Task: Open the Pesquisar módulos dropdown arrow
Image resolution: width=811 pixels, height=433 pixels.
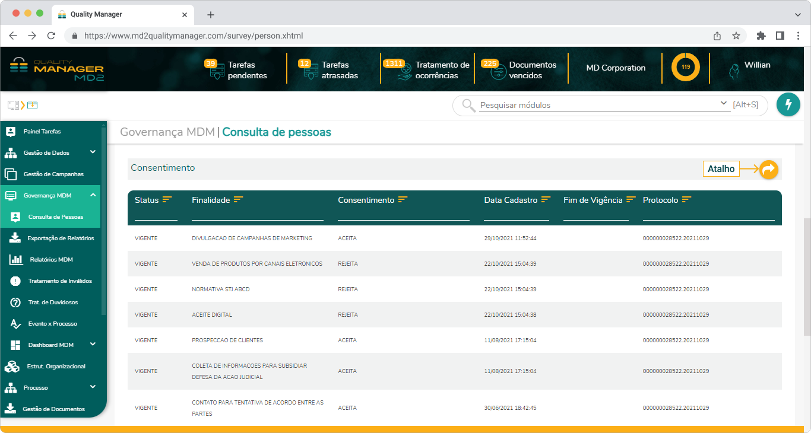Action: [724, 103]
